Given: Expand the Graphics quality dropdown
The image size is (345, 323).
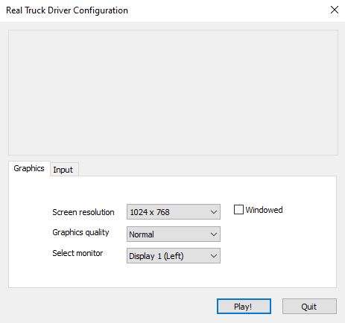Looking at the screenshot, I should (x=174, y=234).
